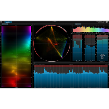Click the highlighted spectrum mode selector buttons

pyautogui.click(x=78, y=24)
